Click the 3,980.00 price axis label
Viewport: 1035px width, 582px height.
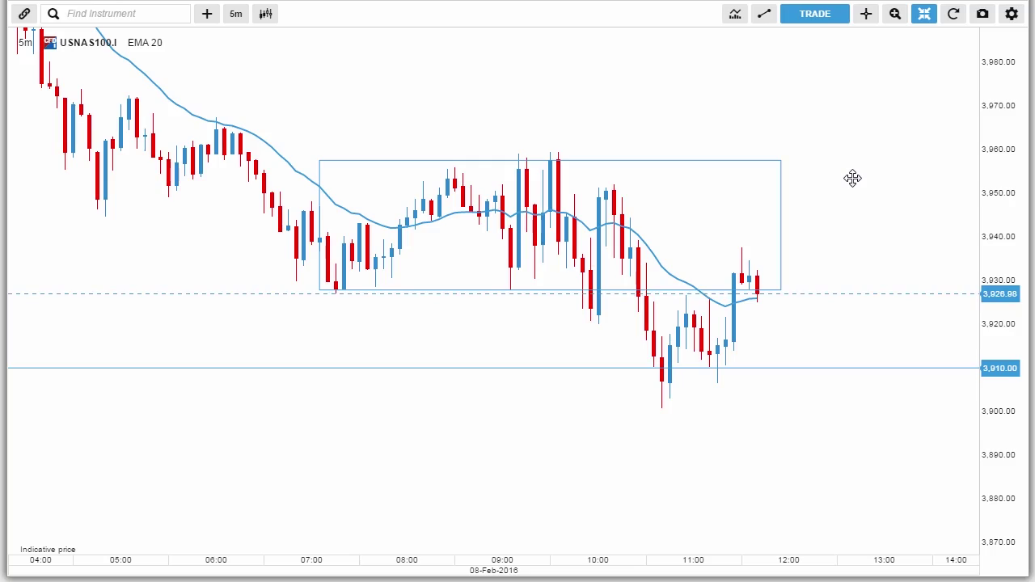click(998, 62)
